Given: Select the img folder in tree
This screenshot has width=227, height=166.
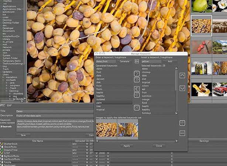Looking at the screenshot, I should pyautogui.click(x=15, y=96).
